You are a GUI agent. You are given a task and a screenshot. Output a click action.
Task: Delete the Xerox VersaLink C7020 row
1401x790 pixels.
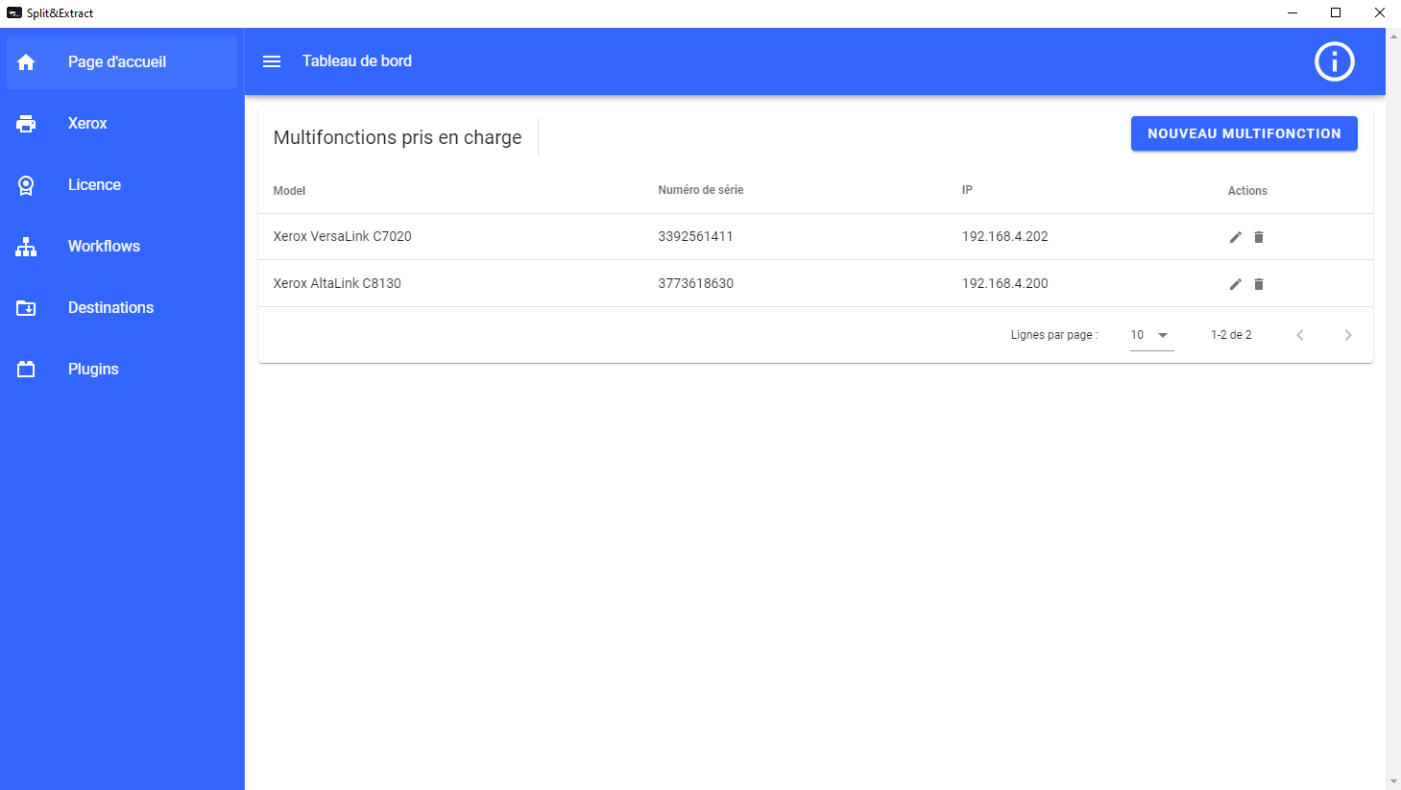[x=1259, y=237]
